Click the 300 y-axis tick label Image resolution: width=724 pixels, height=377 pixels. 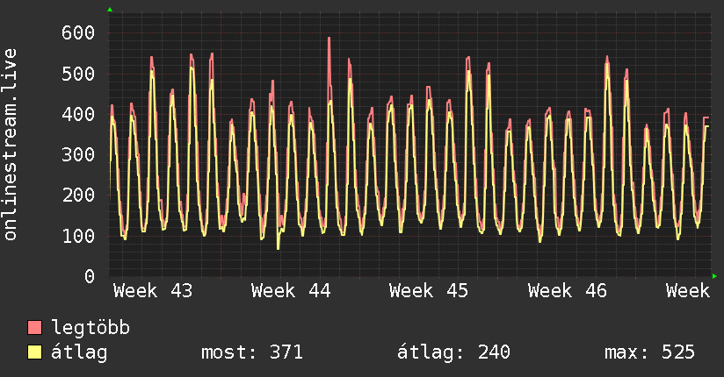click(x=77, y=154)
